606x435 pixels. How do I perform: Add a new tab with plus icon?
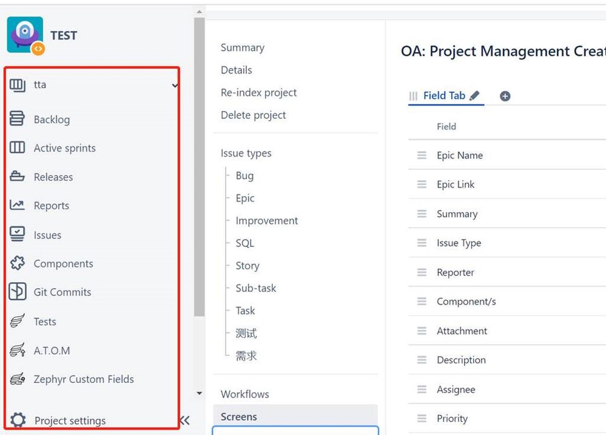click(505, 96)
